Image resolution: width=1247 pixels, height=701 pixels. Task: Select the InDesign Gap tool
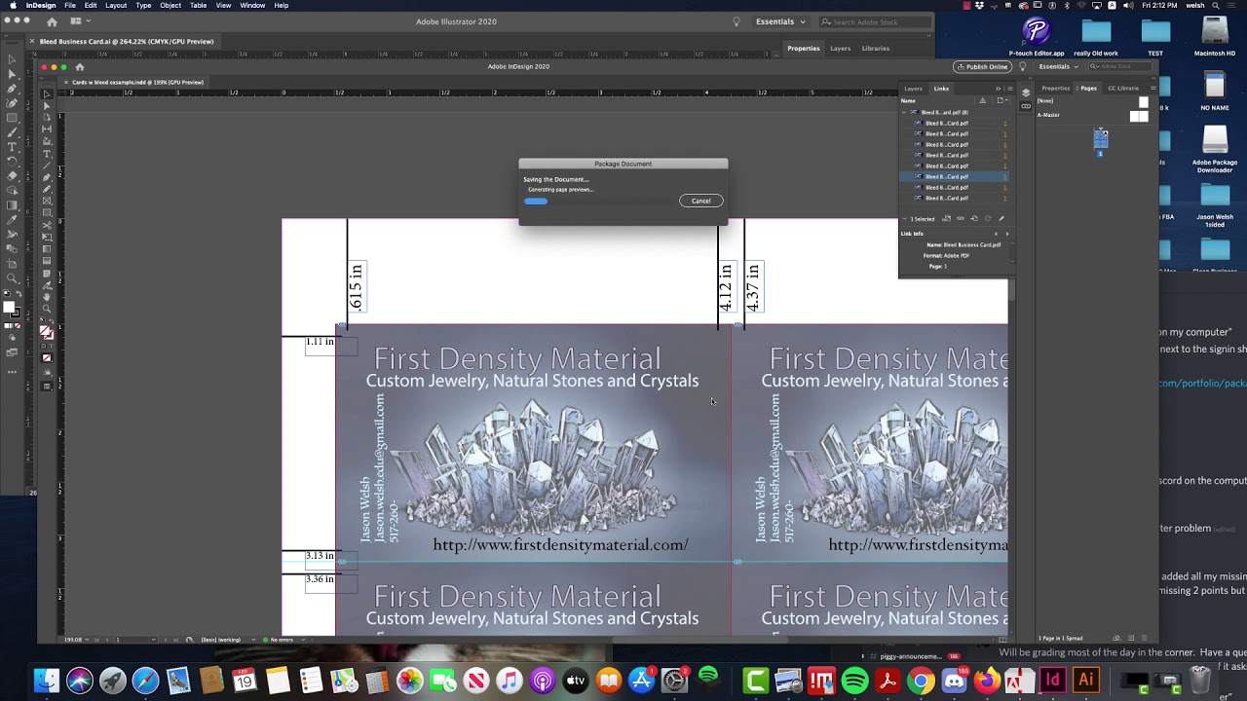(x=47, y=129)
